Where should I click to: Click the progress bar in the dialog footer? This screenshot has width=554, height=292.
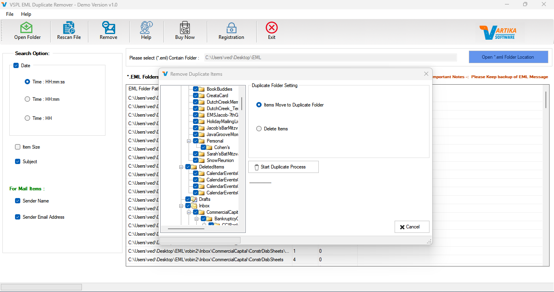200,241
